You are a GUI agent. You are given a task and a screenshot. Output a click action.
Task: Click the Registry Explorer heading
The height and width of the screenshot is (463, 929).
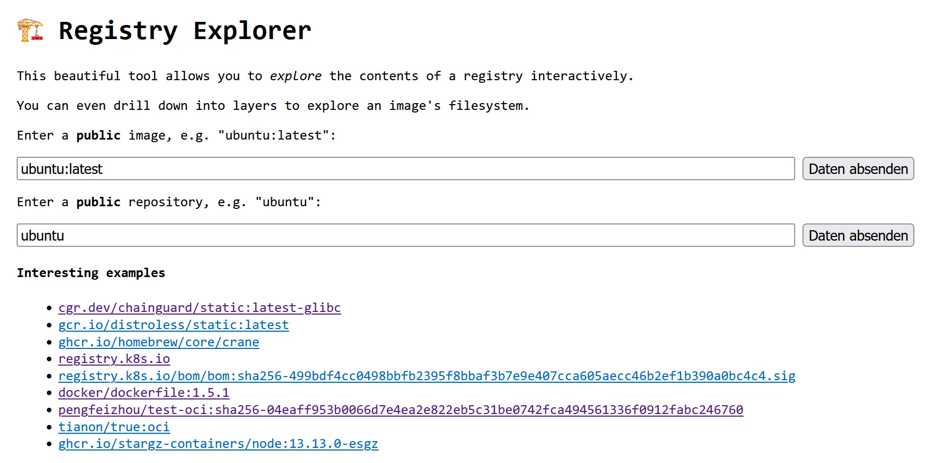185,31
